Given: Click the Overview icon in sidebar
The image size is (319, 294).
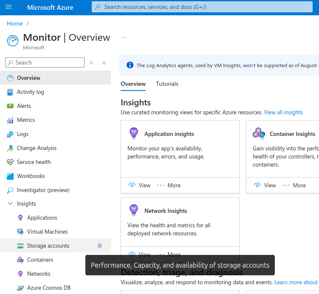Looking at the screenshot, I should [x=10, y=78].
